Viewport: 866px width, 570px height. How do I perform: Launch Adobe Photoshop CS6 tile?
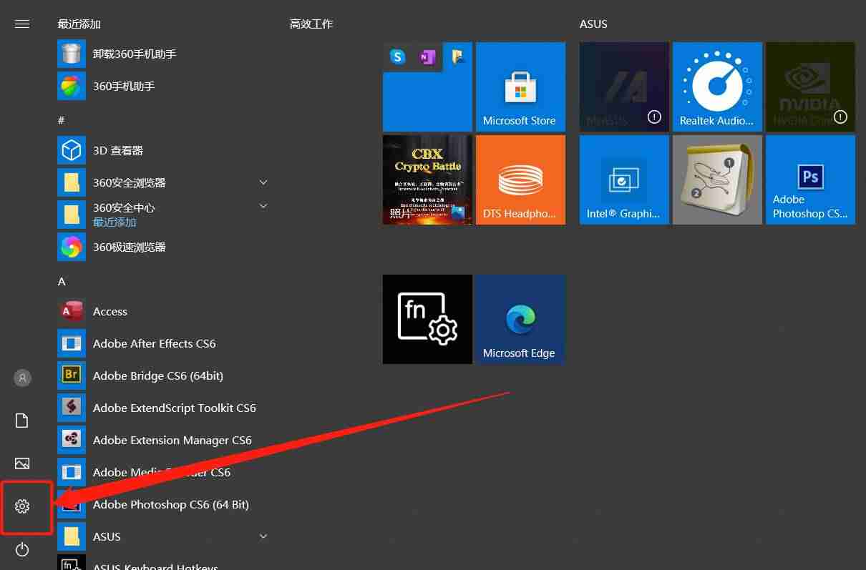coord(810,180)
